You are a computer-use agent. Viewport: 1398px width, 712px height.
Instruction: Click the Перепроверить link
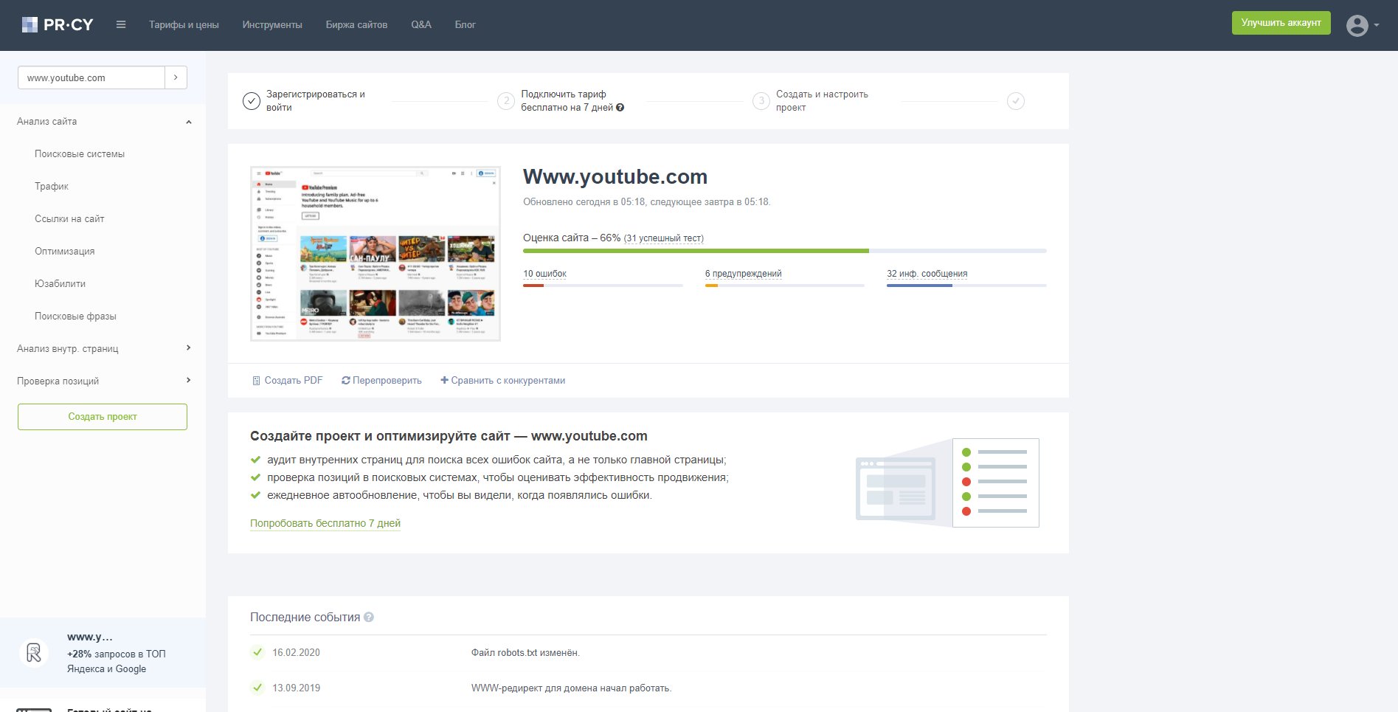click(x=387, y=381)
